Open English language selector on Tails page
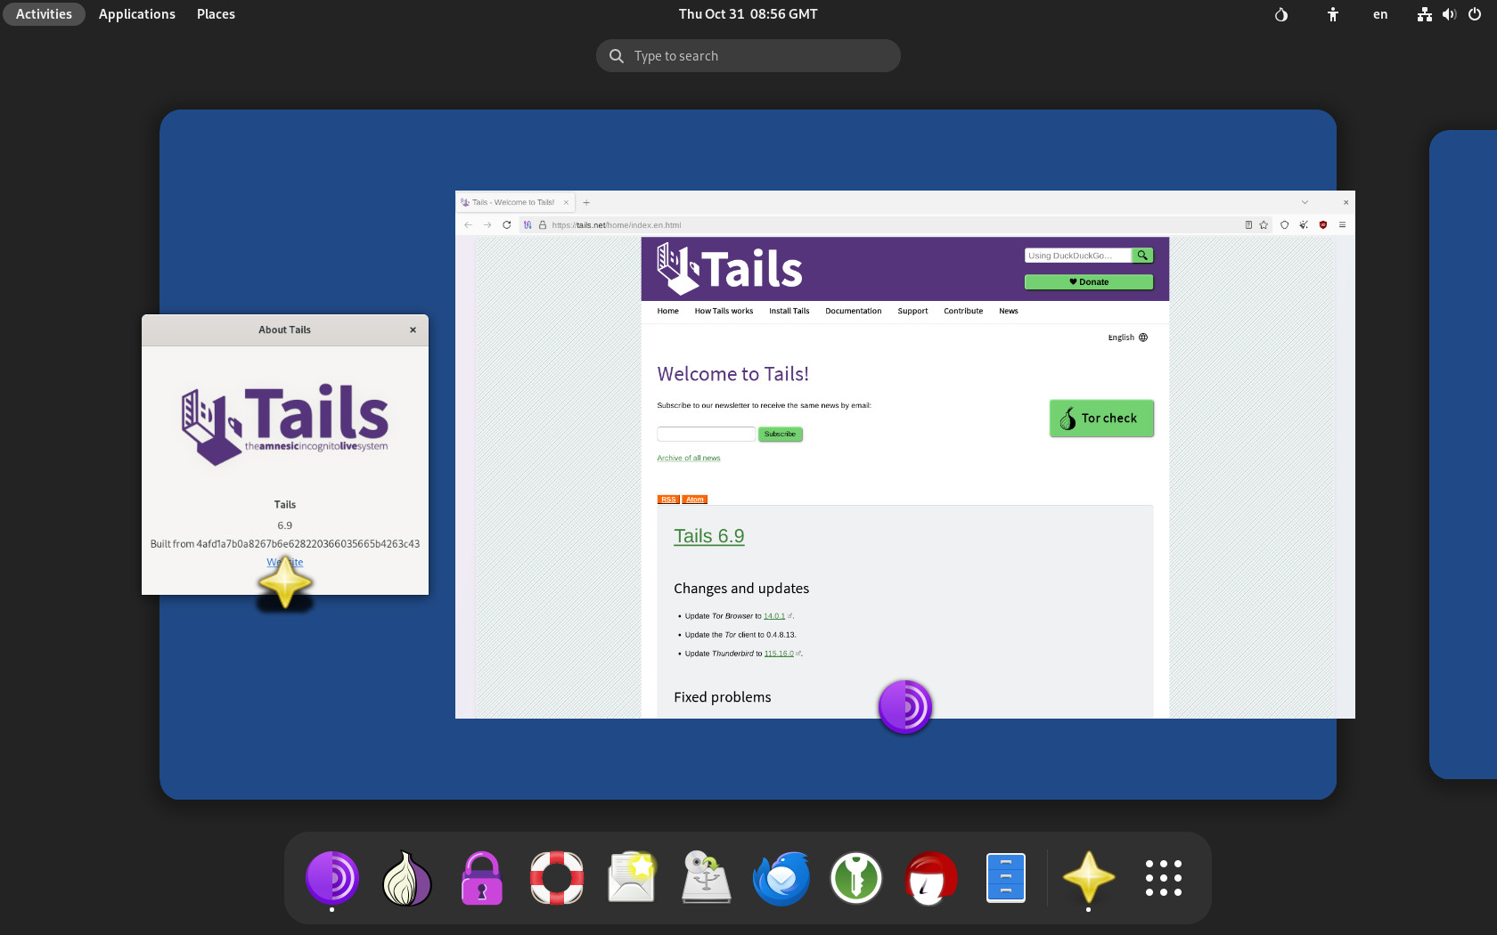This screenshot has width=1497, height=935. pos(1128,337)
